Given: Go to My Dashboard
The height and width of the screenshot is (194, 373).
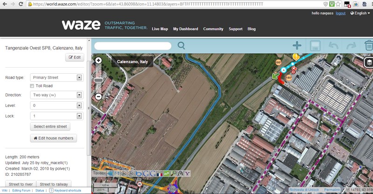Looking at the screenshot, I should (186, 29).
